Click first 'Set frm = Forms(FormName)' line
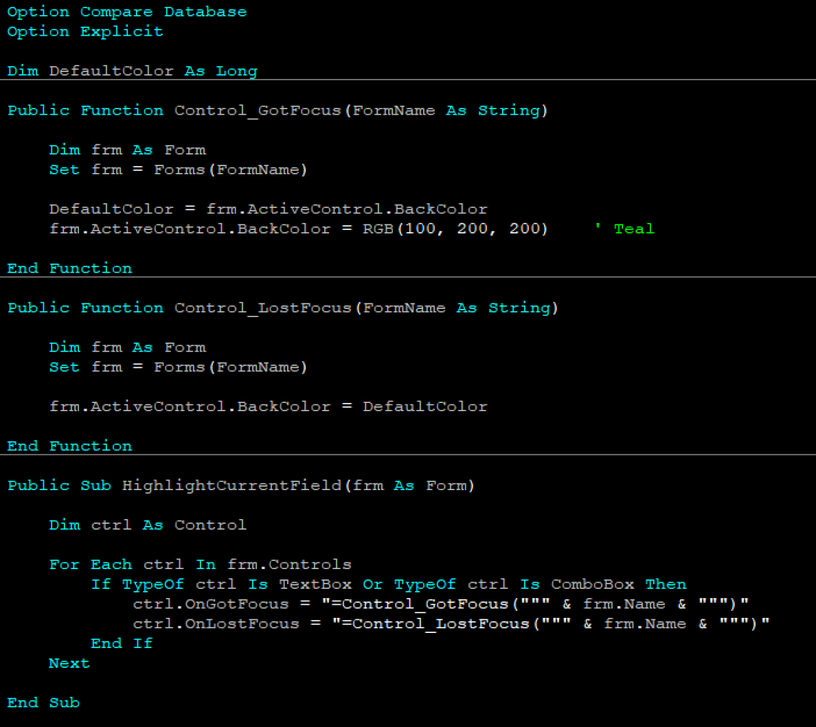816x727 pixels. [179, 170]
